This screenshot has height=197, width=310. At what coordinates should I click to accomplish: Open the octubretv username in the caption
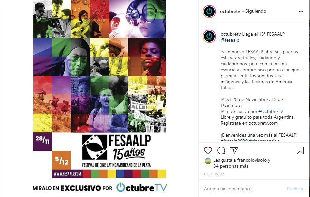(231, 34)
